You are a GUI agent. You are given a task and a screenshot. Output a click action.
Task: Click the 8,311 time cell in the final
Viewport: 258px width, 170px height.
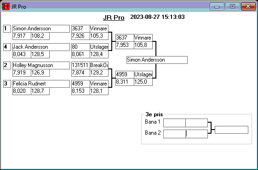pos(125,82)
